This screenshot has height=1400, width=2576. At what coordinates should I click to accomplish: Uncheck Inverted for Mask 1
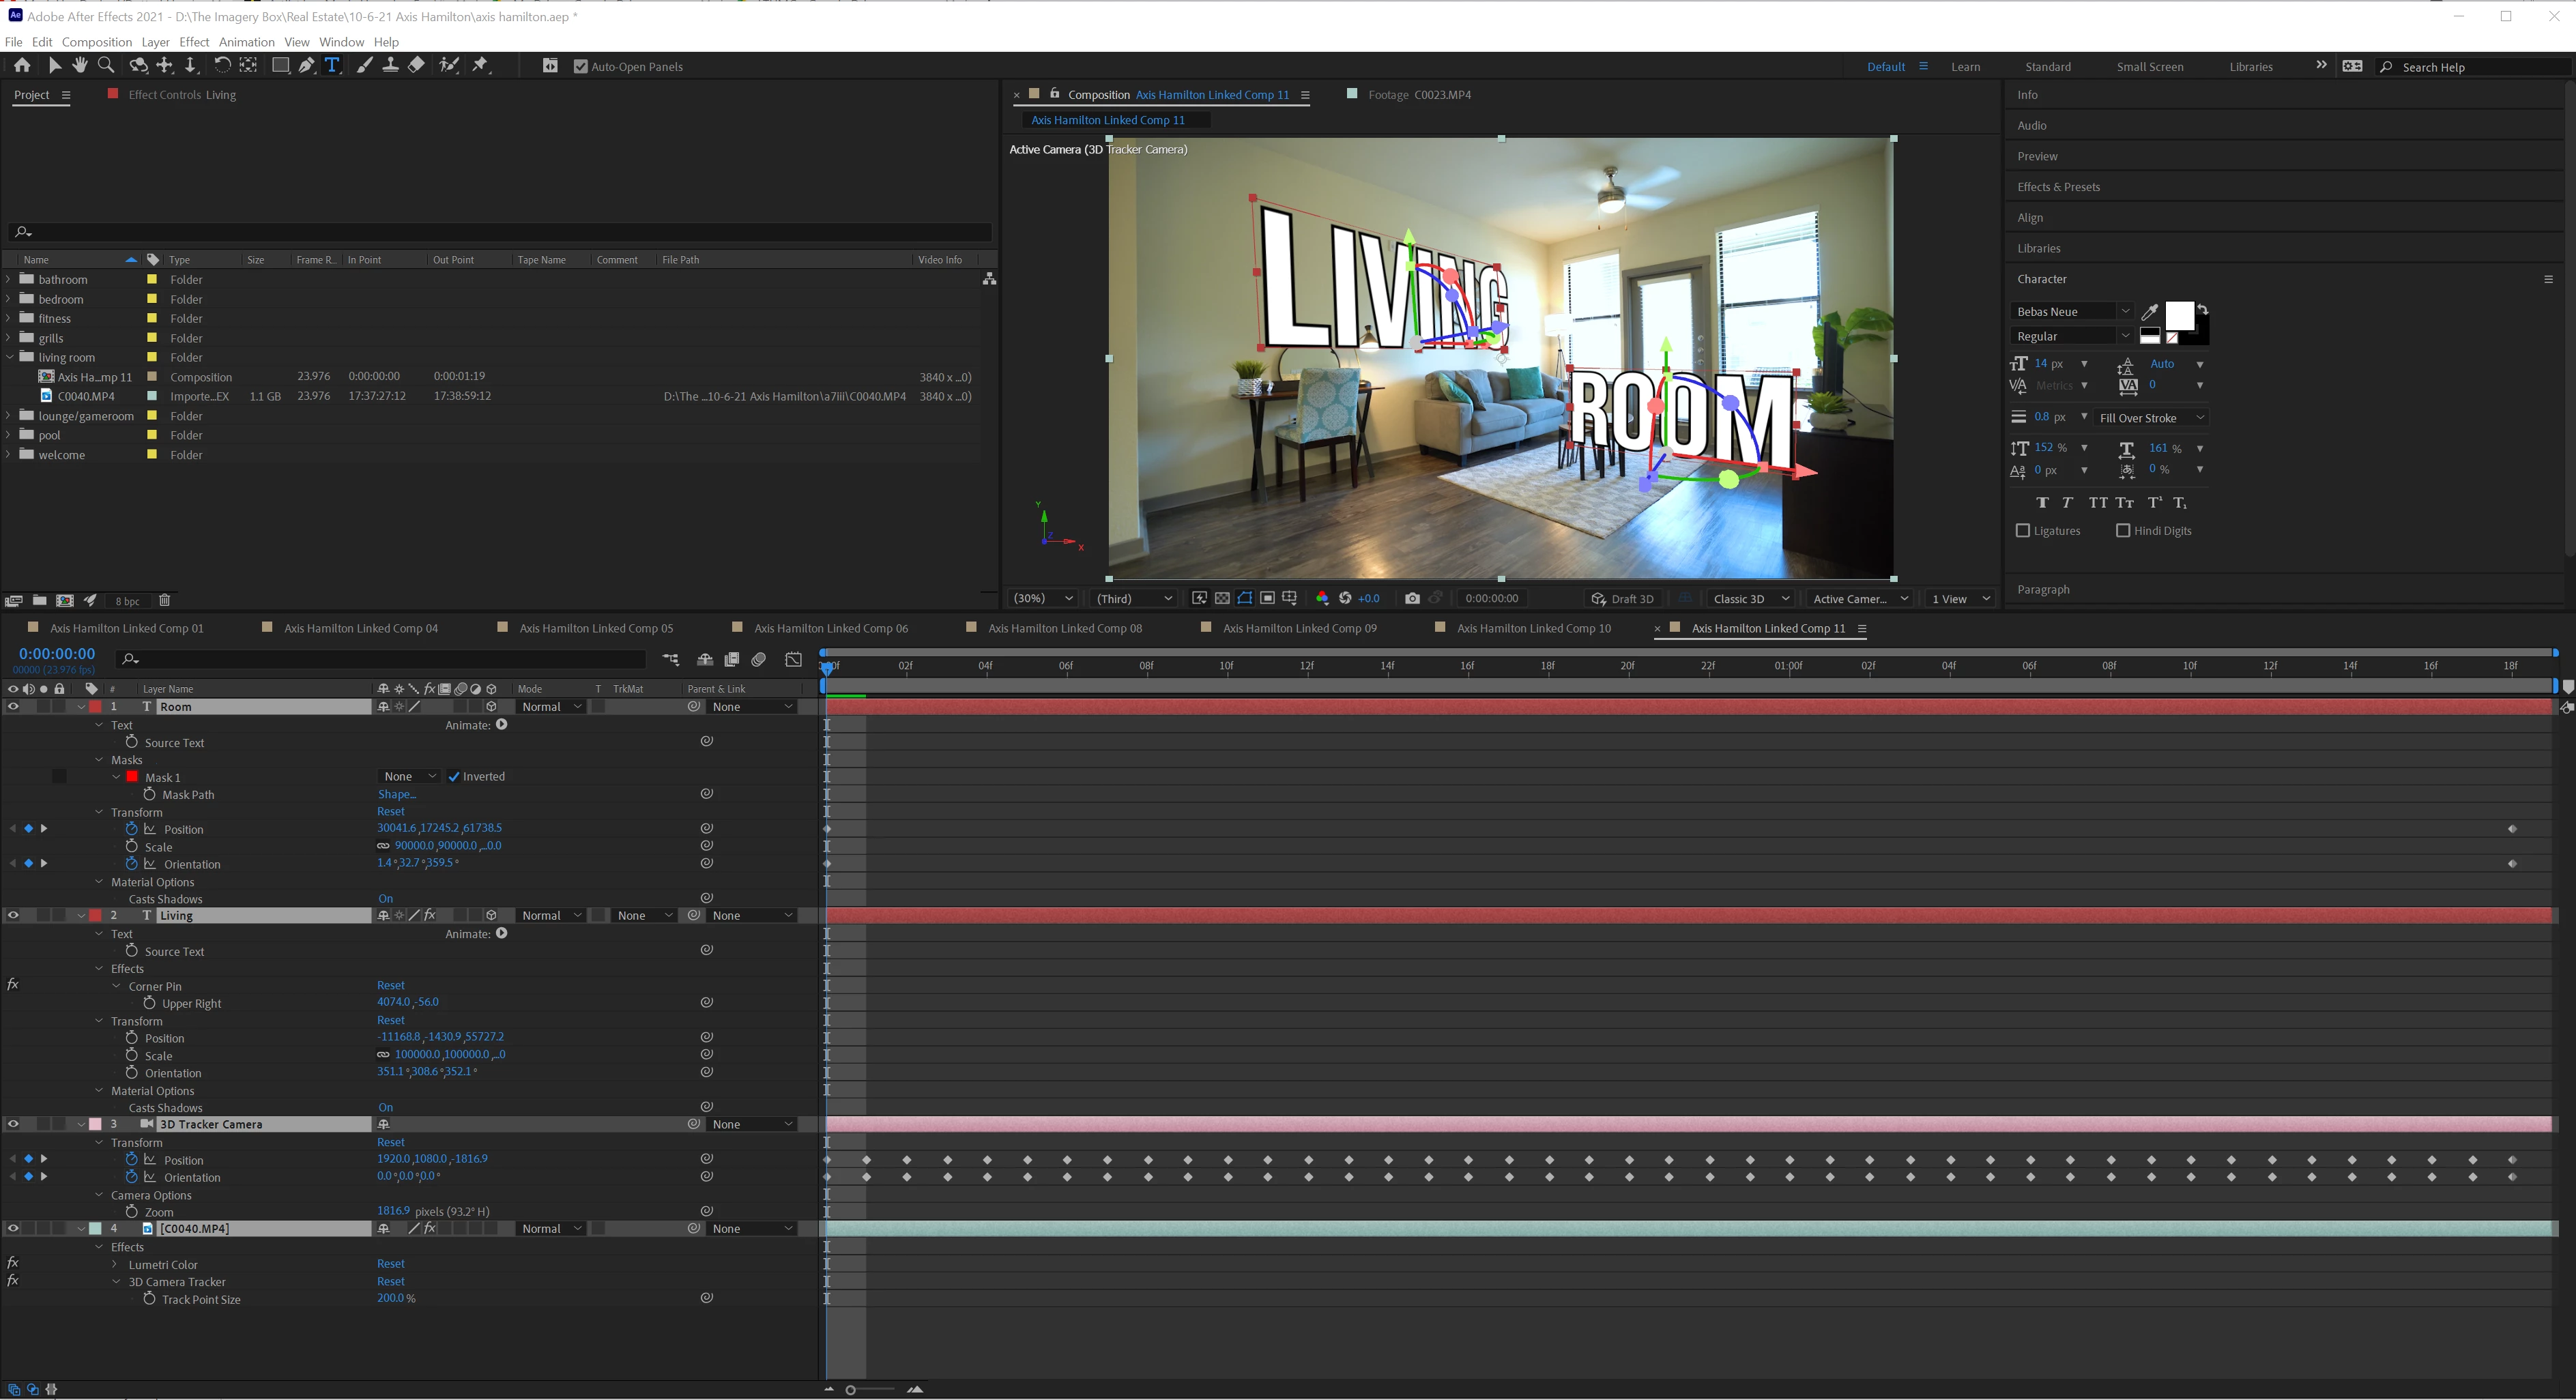454,777
